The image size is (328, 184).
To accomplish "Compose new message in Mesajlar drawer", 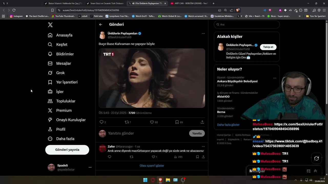I will 309,171.
